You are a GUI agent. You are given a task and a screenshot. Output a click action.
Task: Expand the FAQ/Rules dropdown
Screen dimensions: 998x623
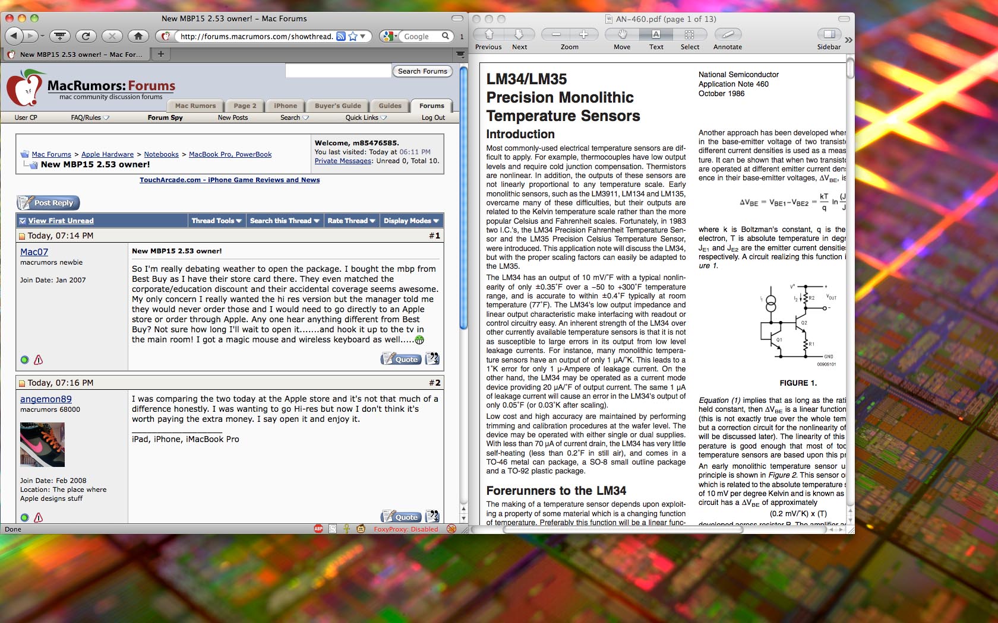[106, 117]
